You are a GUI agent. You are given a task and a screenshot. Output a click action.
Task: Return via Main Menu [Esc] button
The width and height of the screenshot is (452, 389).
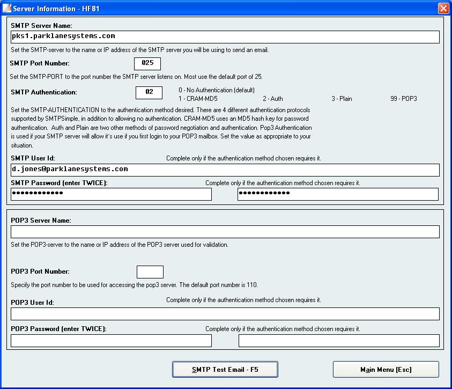[386, 370]
